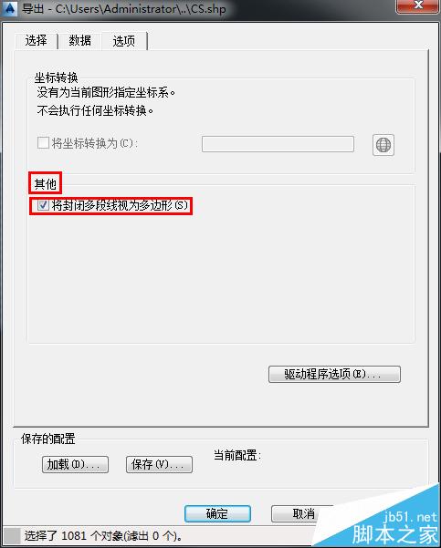Click the 选择了 1081 个对象 status text
Screen dimensions: 441x548
click(103, 535)
